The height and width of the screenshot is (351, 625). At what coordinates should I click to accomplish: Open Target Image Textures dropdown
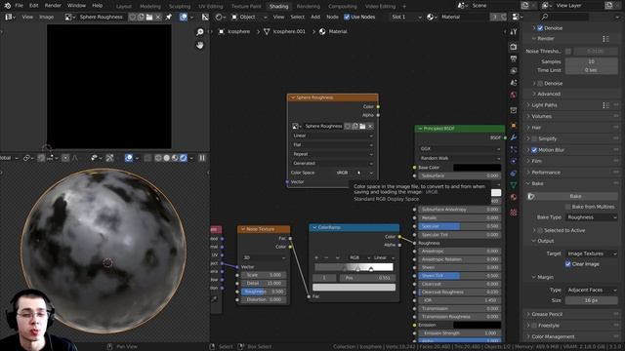(592, 253)
